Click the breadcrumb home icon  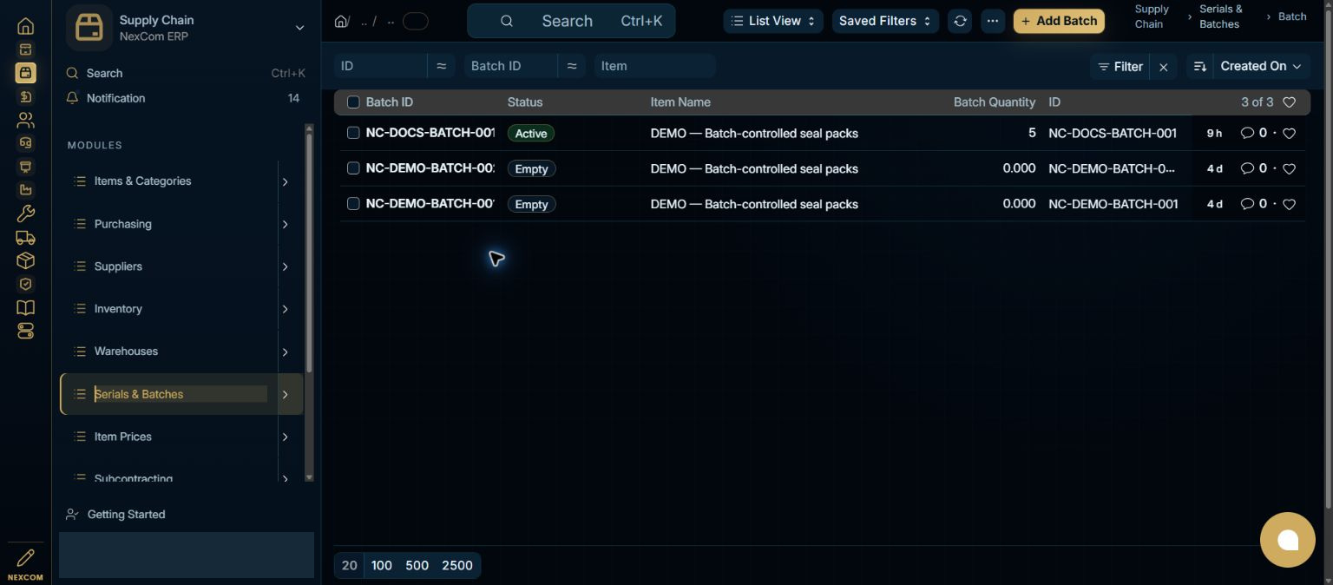[341, 21]
